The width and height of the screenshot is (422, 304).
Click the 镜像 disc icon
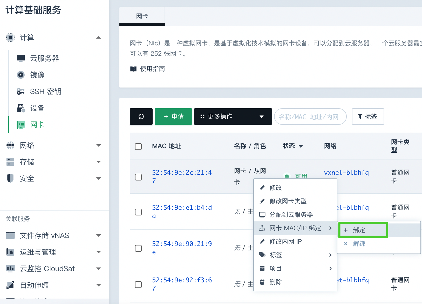pos(21,75)
